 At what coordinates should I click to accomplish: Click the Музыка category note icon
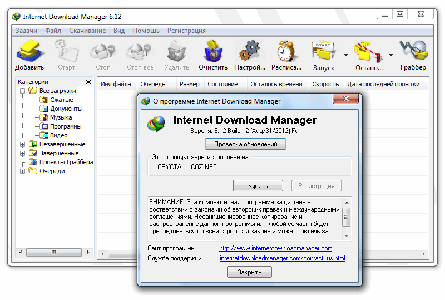(44, 117)
